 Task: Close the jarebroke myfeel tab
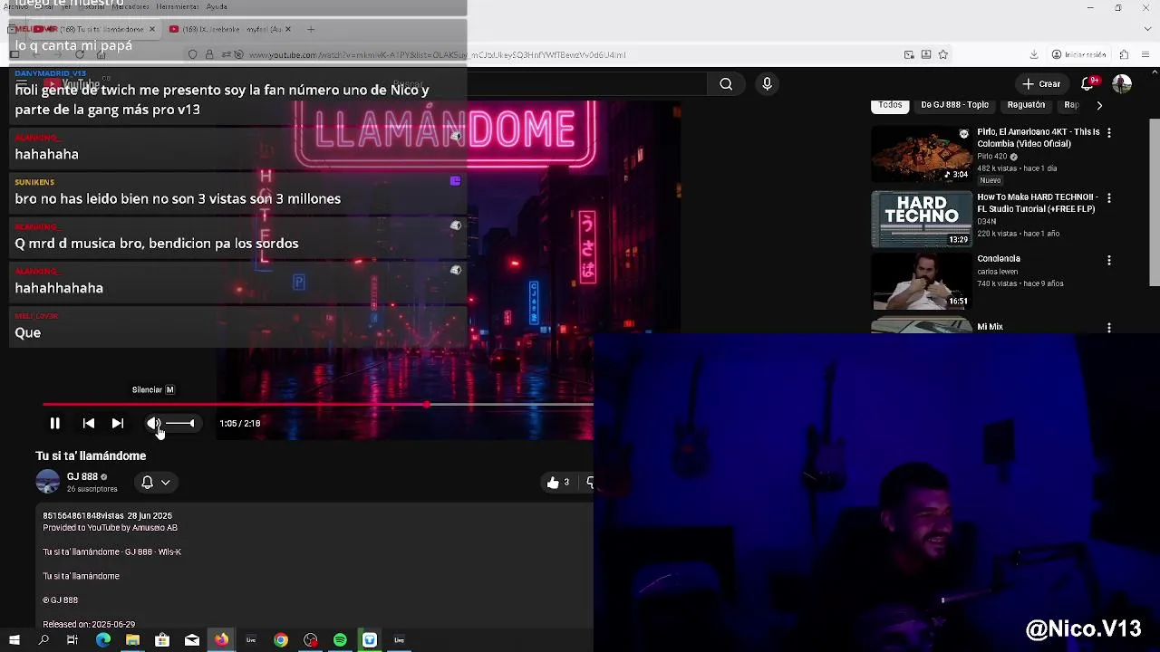[x=288, y=29]
